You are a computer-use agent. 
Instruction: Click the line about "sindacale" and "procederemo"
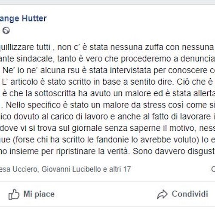coord(107,59)
